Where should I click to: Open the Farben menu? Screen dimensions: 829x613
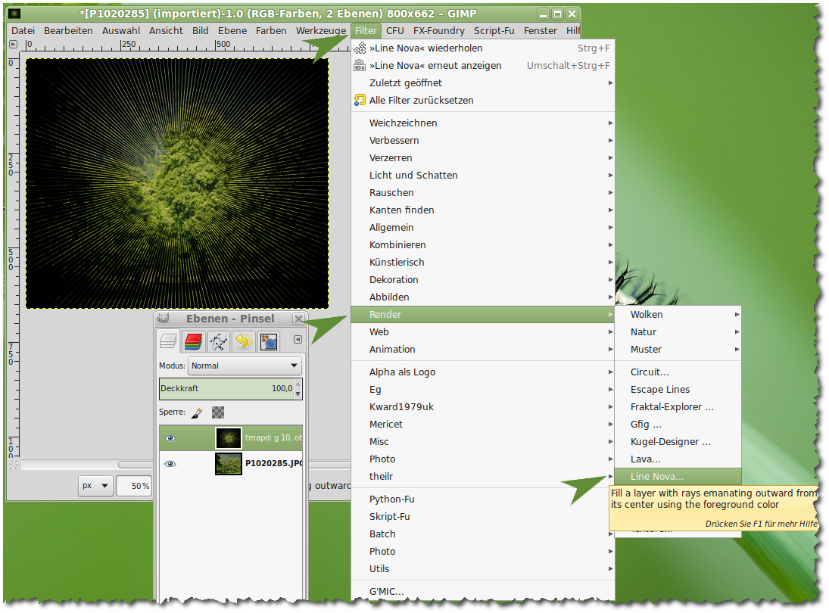tap(271, 31)
